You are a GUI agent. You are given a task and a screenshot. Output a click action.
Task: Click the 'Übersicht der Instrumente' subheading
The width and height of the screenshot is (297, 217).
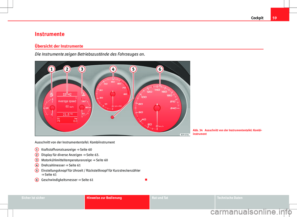[59, 46]
